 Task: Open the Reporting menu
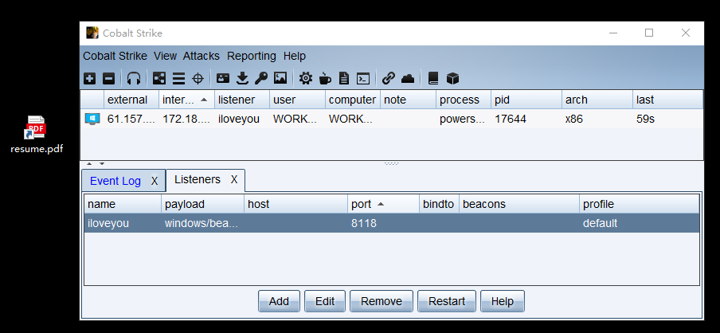tap(252, 56)
